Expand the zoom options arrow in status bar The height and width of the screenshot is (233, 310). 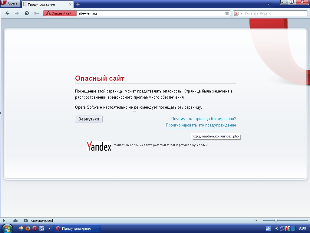(x=256, y=221)
